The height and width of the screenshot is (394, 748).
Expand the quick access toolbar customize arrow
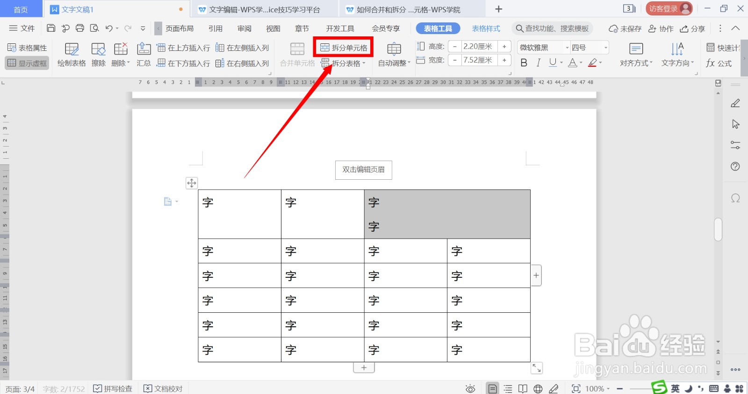143,28
